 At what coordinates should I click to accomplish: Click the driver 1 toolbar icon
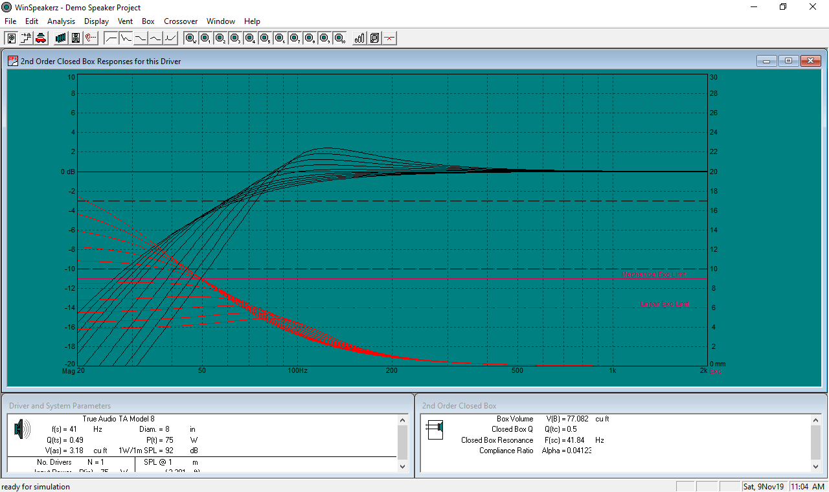[205, 38]
